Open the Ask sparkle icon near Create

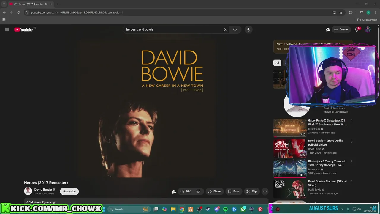tap(328, 29)
